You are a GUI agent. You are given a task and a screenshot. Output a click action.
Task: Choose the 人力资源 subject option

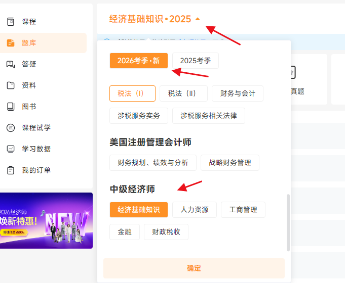195,210
